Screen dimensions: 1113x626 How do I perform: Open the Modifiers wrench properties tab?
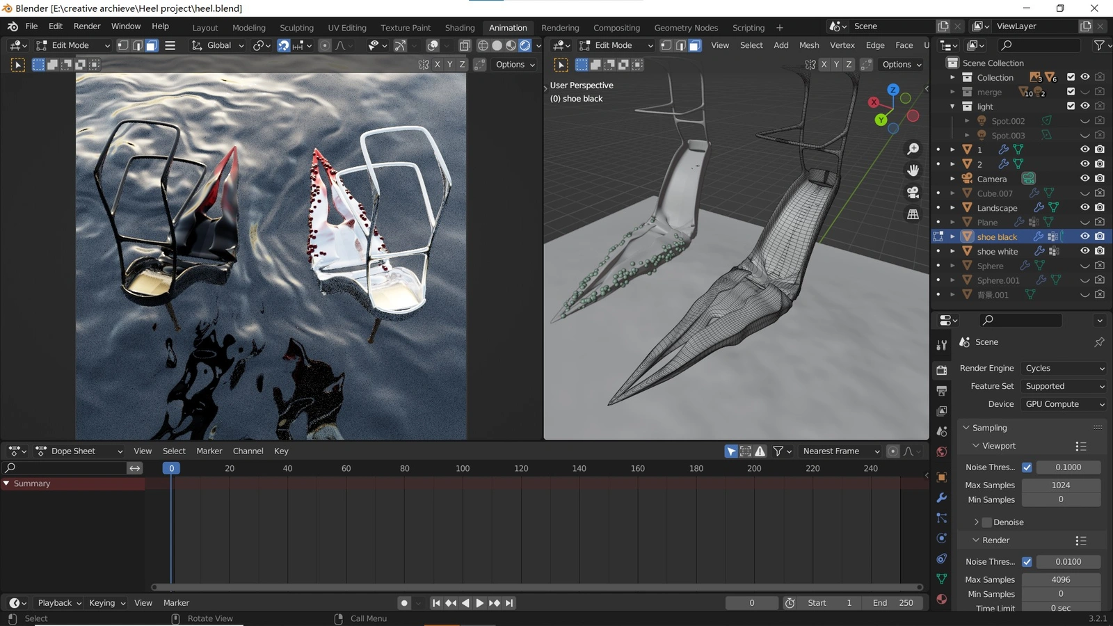942,498
